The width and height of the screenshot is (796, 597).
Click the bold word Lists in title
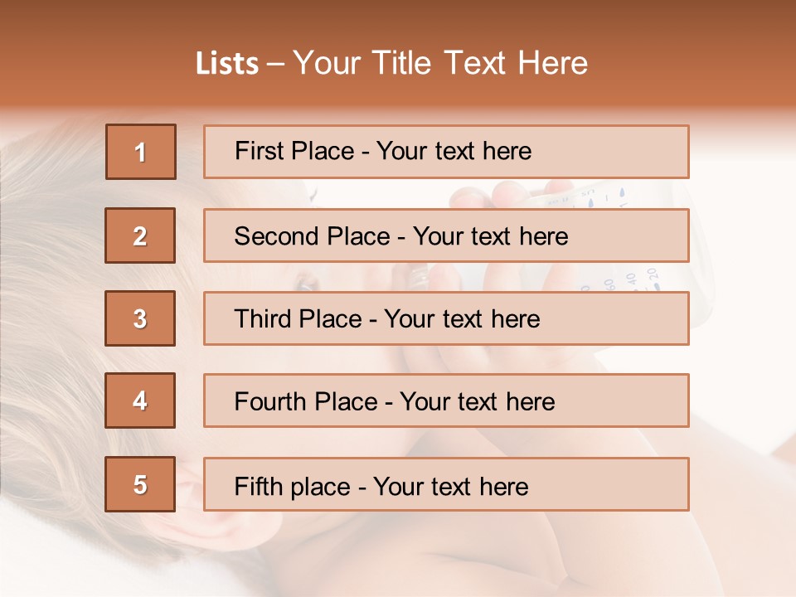227,64
